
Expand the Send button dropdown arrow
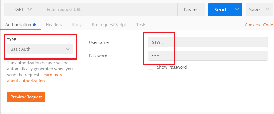click(x=237, y=10)
